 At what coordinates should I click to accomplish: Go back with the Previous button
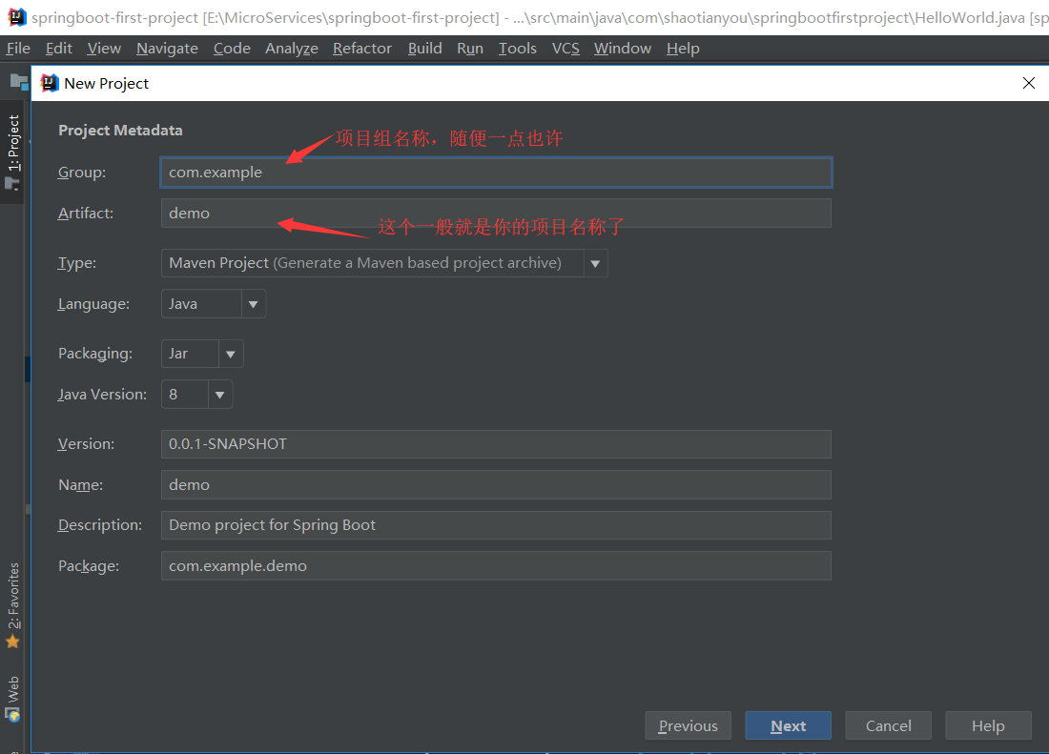(x=688, y=726)
